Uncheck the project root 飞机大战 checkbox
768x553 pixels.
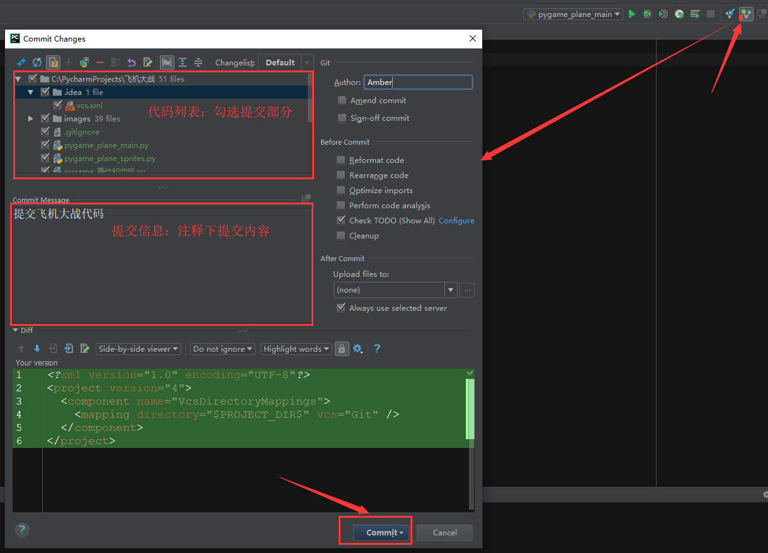(x=33, y=79)
